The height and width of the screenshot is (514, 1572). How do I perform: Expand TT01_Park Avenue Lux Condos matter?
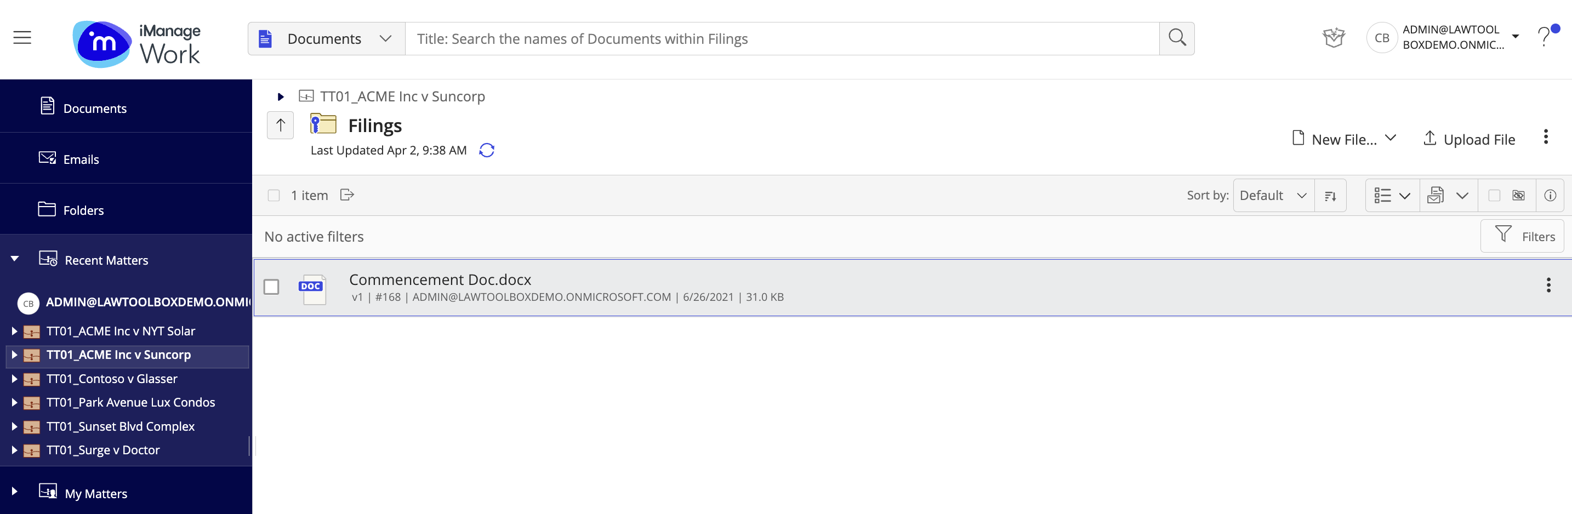[14, 402]
